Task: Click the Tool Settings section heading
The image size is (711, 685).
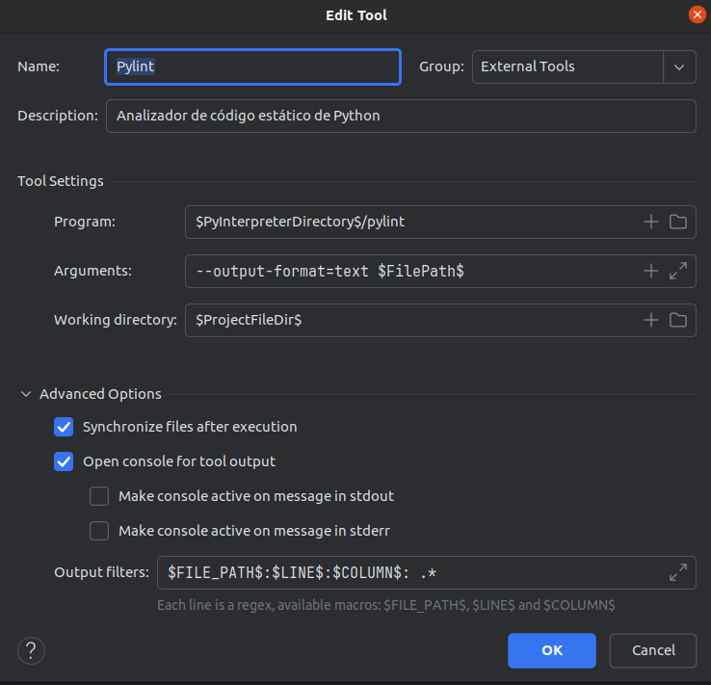Action: [61, 181]
